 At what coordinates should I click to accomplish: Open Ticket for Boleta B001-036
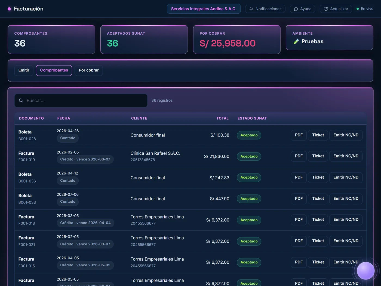point(318,177)
